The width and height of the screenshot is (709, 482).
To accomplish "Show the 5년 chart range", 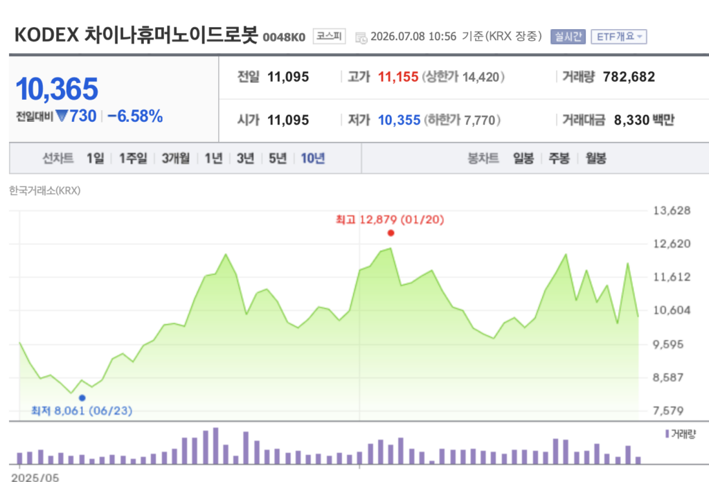I will click(278, 159).
